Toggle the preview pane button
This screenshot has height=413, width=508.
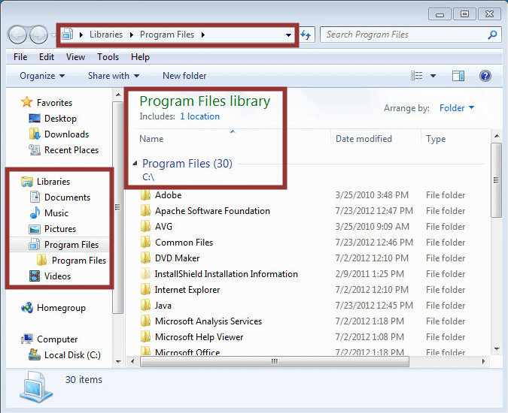tap(458, 76)
